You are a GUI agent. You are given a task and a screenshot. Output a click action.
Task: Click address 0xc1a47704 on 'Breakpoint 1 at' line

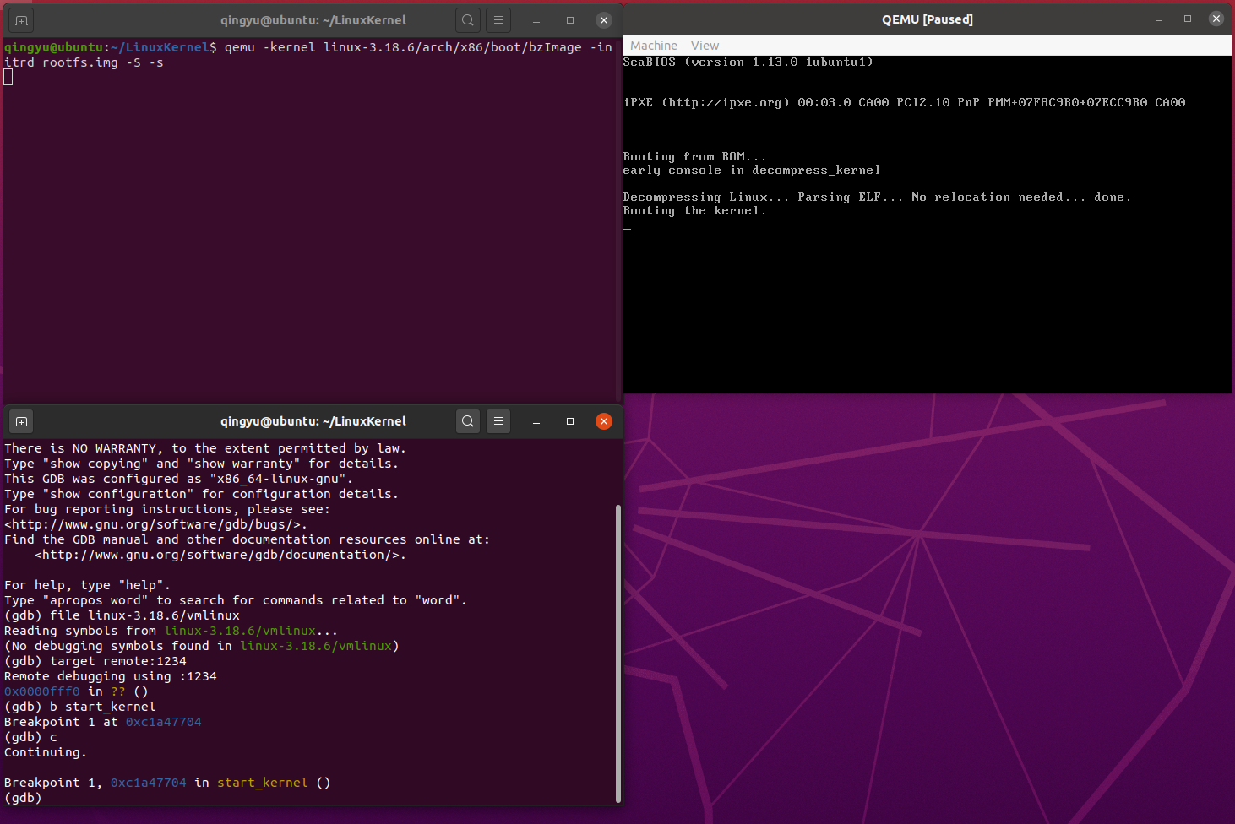164,722
